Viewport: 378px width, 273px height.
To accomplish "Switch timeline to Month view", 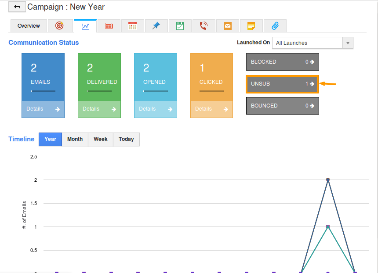I will tap(75, 139).
